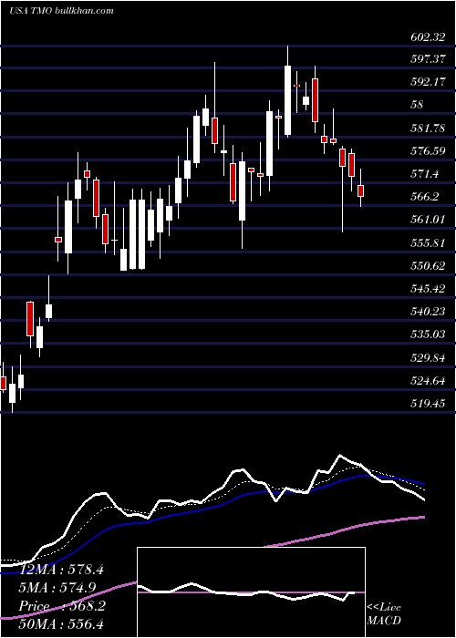Click the 571.4 price level label
The image size is (456, 638).
point(424,175)
